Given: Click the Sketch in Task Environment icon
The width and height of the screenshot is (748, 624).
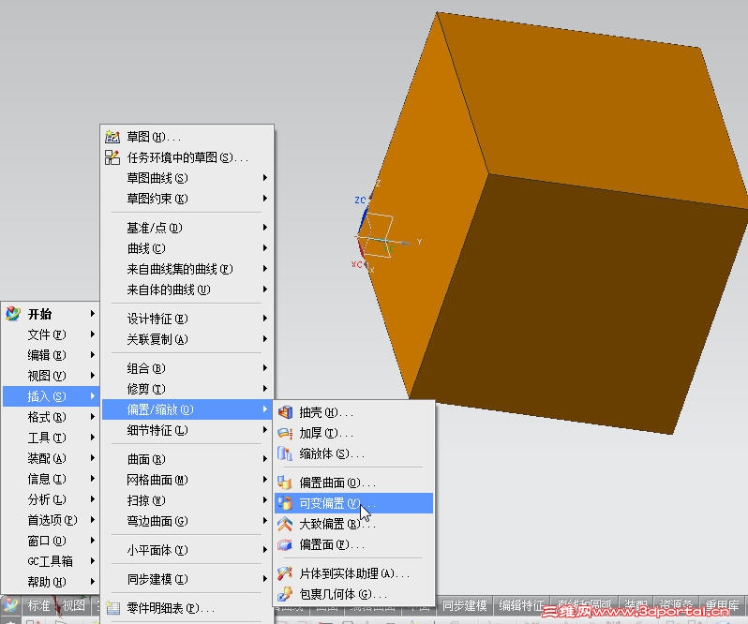Looking at the screenshot, I should click(x=112, y=157).
